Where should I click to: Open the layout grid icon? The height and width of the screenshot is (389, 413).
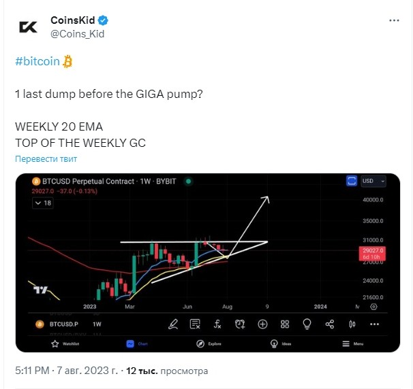[x=285, y=324]
